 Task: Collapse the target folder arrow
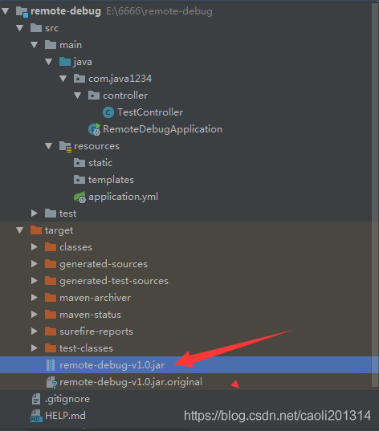[20, 230]
